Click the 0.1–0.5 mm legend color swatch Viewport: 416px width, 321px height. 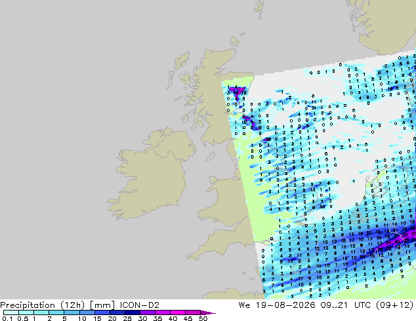[x=11, y=312]
